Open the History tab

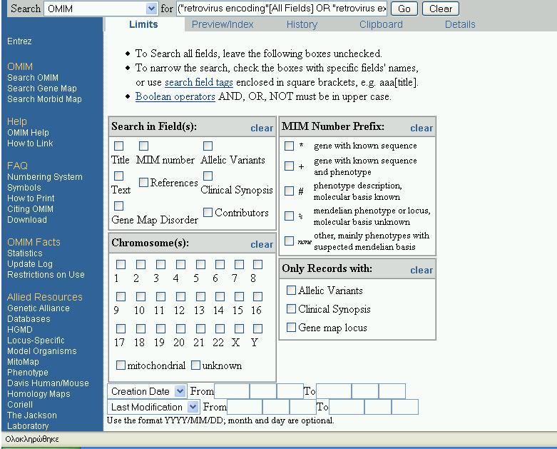[302, 24]
